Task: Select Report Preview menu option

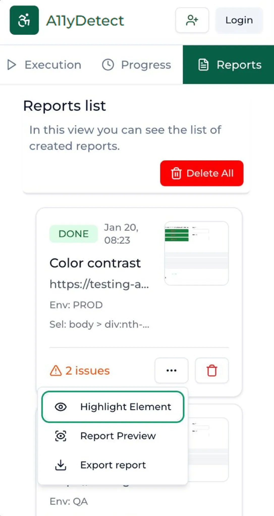Action: [118, 436]
